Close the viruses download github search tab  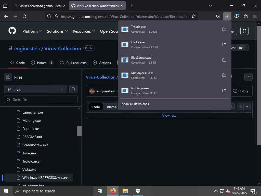click(x=64, y=6)
